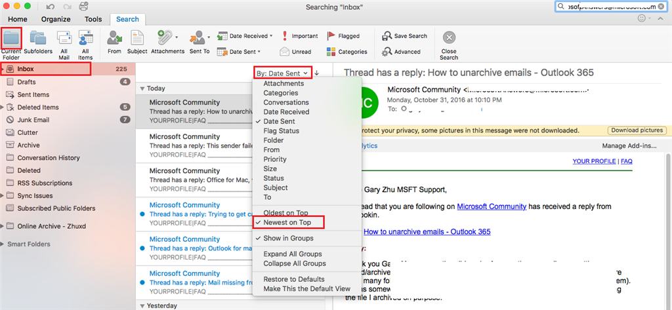
Task: Collapse the Yesterday group
Action: point(142,305)
